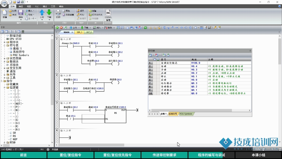Click the 前言 chapter button
This screenshot has height=159, width=282.
[24, 155]
